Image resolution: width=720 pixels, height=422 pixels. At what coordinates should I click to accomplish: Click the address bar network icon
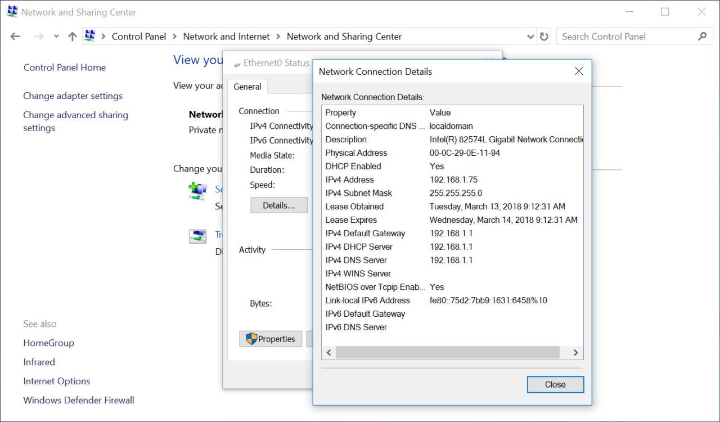[x=90, y=36]
